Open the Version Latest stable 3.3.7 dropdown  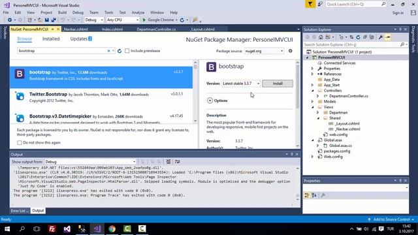[241, 84]
